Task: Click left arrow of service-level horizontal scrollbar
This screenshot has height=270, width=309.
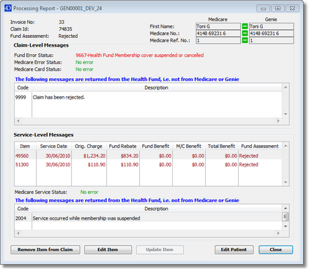Action: pos(18,234)
